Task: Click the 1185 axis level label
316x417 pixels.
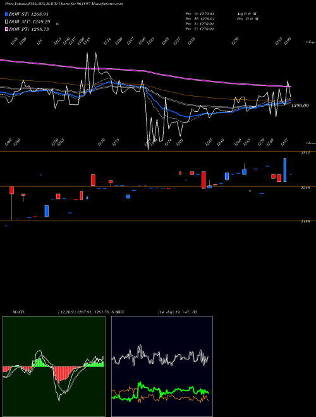Action: click(x=305, y=222)
